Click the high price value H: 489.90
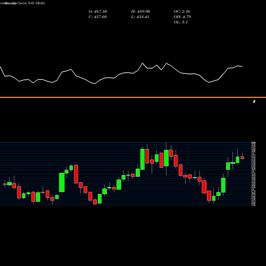 point(140,12)
